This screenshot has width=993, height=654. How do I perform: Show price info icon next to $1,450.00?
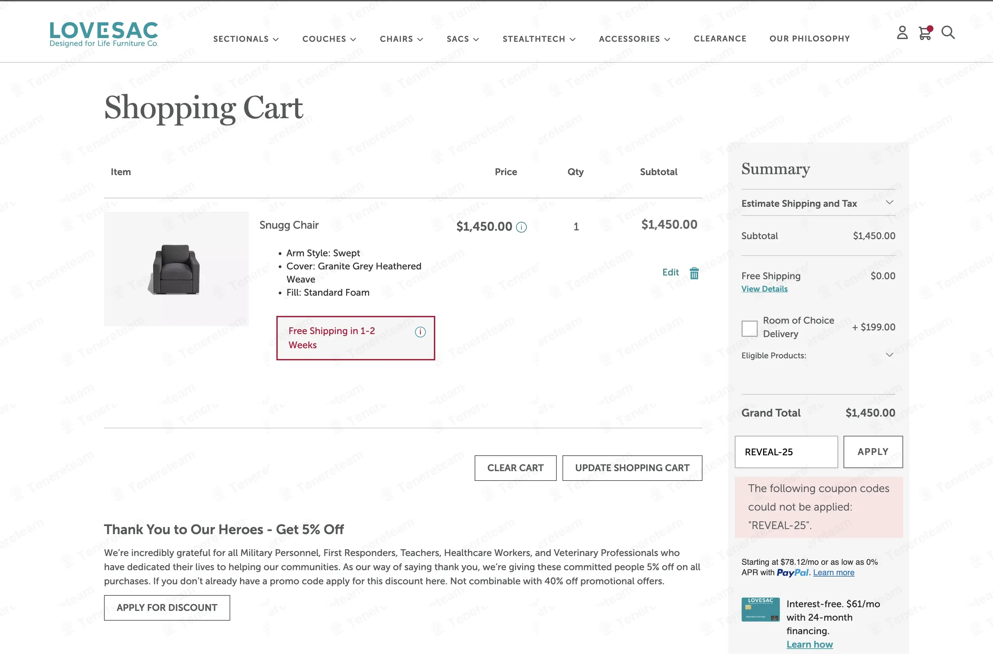coord(521,227)
